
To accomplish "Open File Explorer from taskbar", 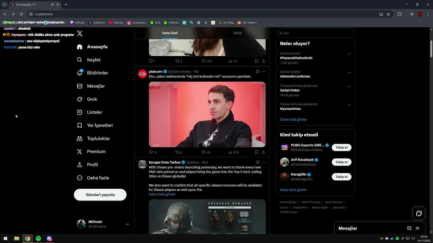I will tap(17, 239).
